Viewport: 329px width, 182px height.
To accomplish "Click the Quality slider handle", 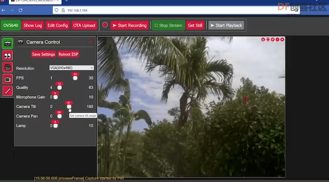I will point(60,88).
